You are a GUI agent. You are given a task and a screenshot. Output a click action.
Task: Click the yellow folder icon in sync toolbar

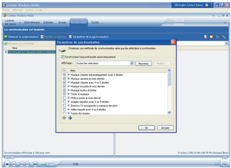211,37
